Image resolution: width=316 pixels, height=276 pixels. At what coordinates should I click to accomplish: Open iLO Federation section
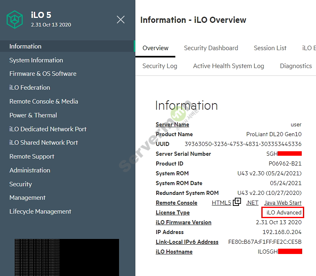click(30, 88)
